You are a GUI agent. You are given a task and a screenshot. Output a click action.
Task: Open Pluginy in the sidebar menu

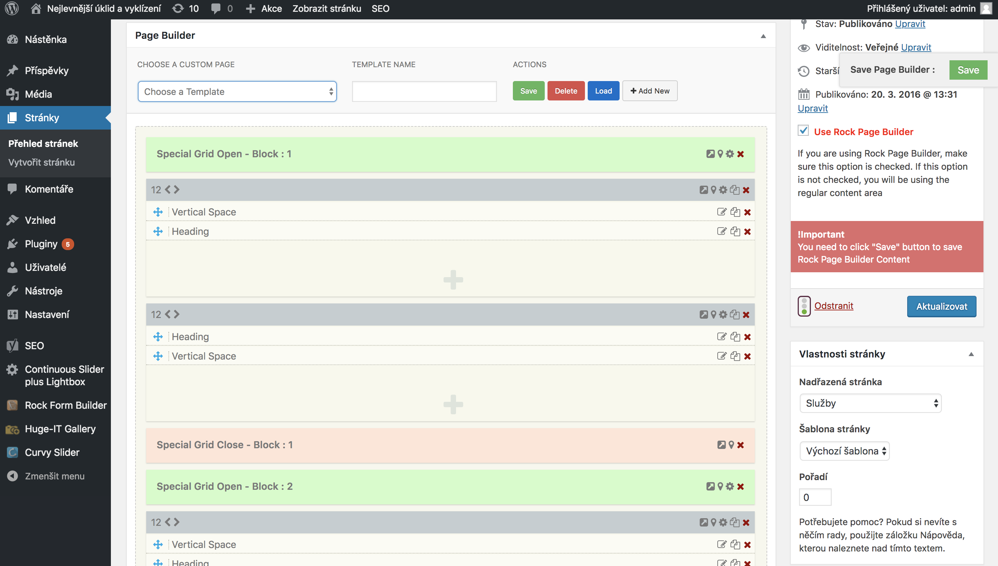point(41,244)
